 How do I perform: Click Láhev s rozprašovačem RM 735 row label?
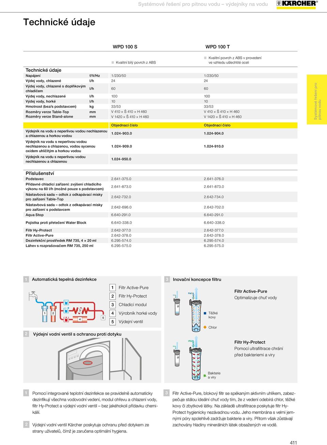coord(60,246)
